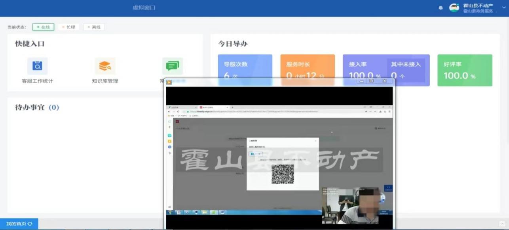This screenshot has height=230, width=509.
Task: Click the 导服次数 statistics card
Action: [245, 70]
